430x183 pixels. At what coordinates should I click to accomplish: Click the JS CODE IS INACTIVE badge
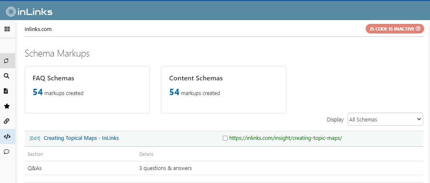click(x=394, y=29)
